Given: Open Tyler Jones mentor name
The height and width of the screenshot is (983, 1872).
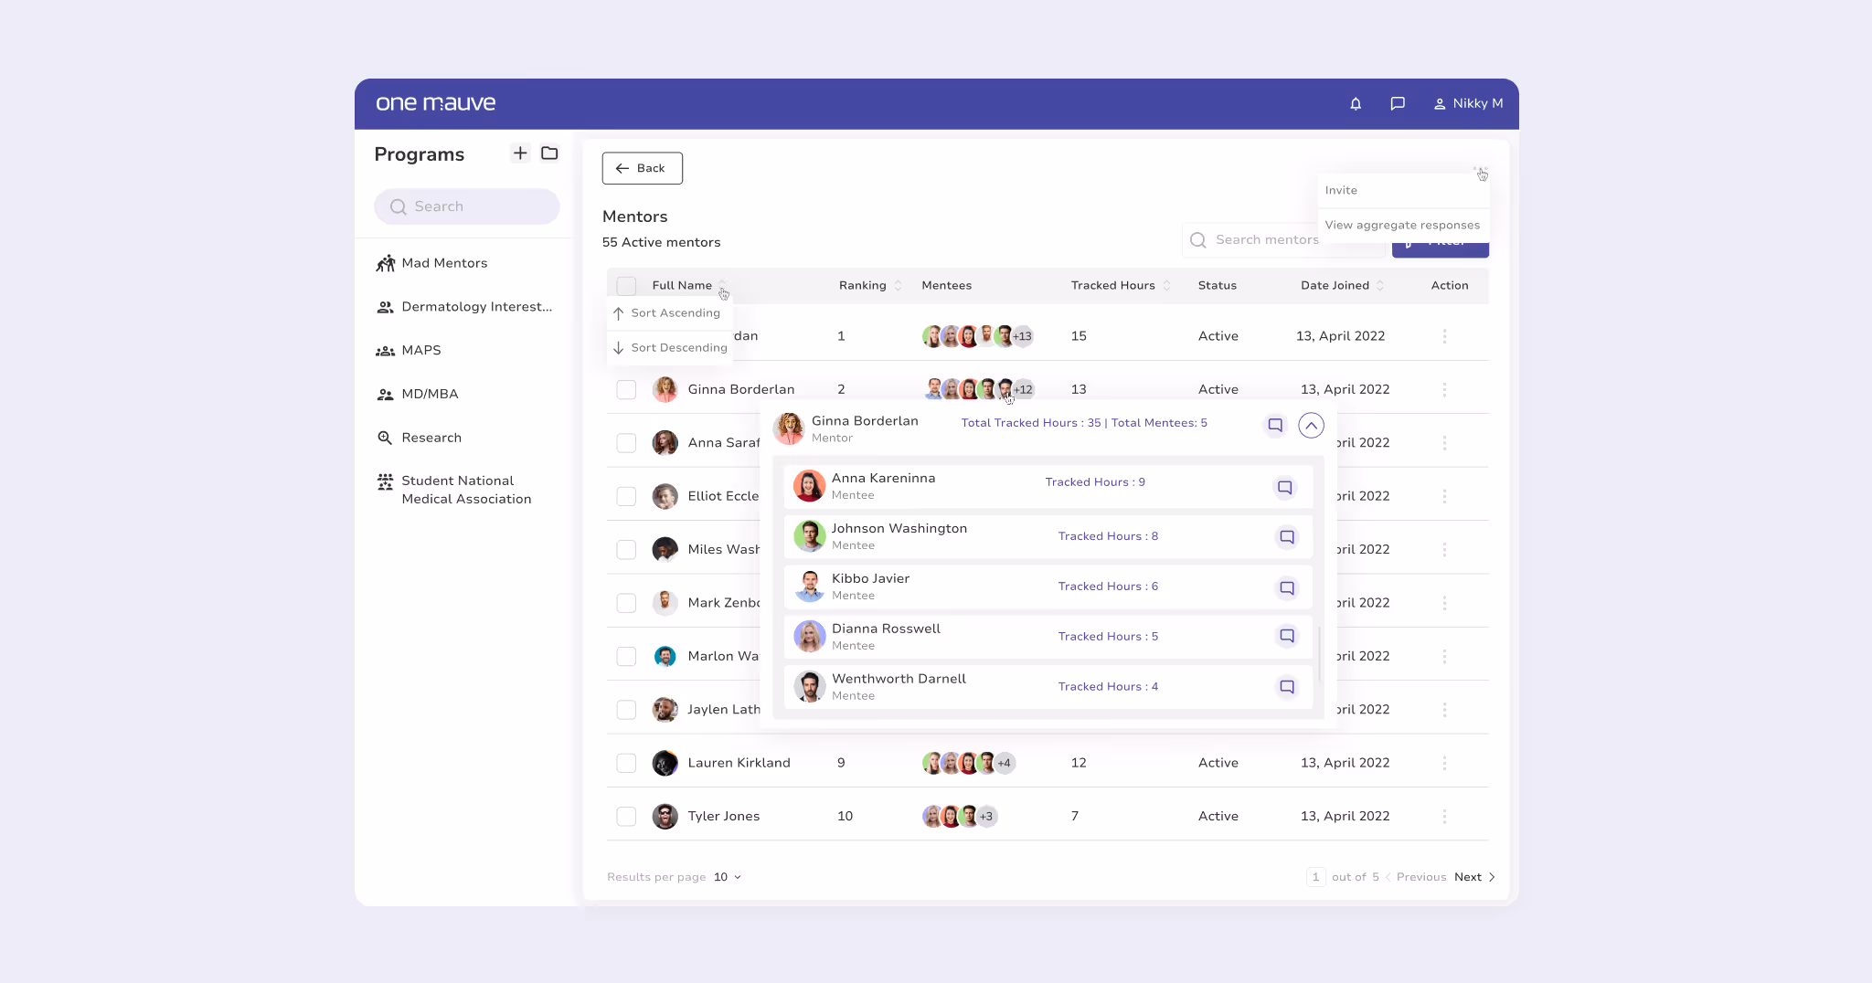Looking at the screenshot, I should [x=723, y=817].
